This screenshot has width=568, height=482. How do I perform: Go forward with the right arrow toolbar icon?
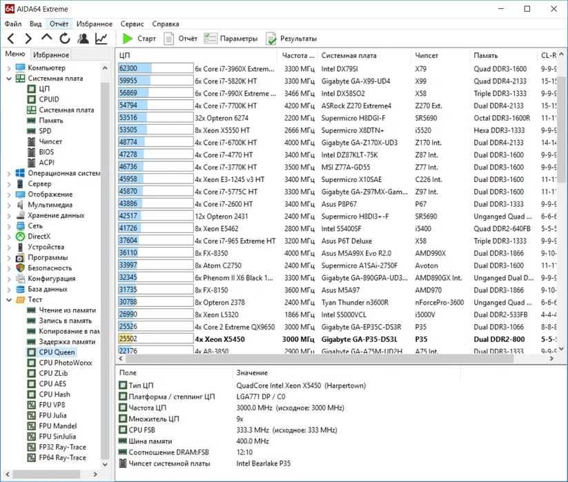coord(28,39)
